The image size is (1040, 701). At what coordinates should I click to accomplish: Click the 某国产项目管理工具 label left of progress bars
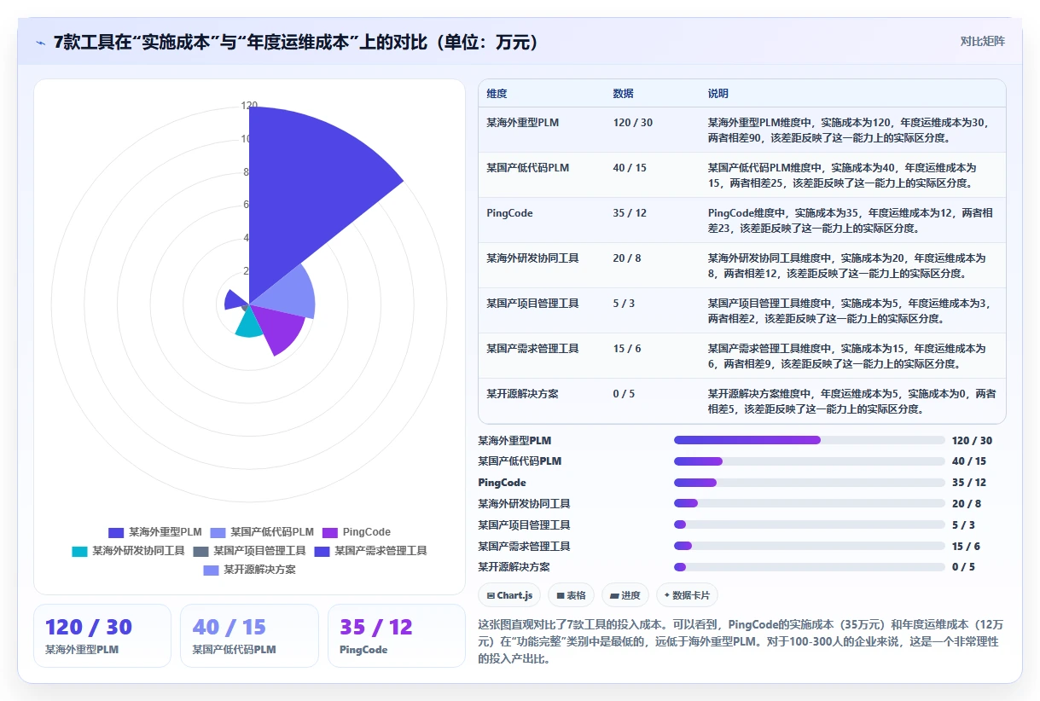click(x=524, y=525)
